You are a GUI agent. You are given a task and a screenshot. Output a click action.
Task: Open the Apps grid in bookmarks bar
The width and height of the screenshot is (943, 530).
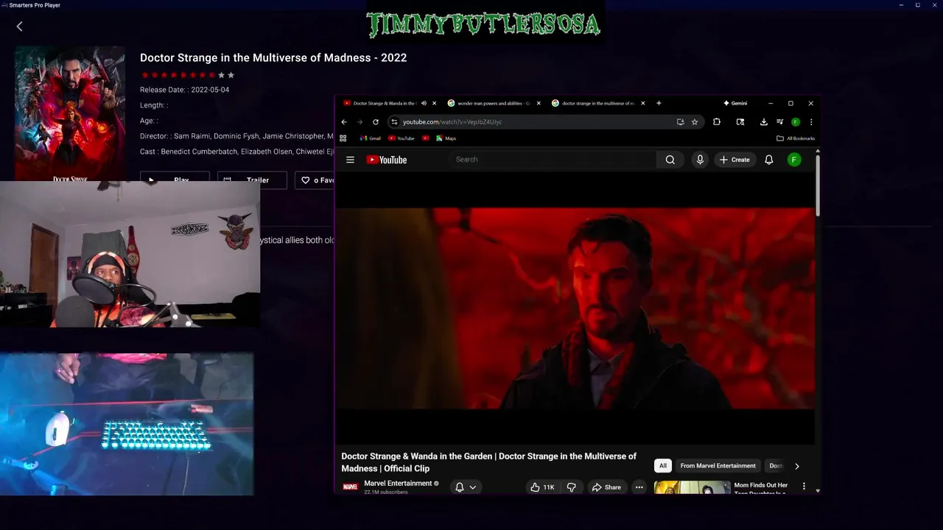(343, 138)
